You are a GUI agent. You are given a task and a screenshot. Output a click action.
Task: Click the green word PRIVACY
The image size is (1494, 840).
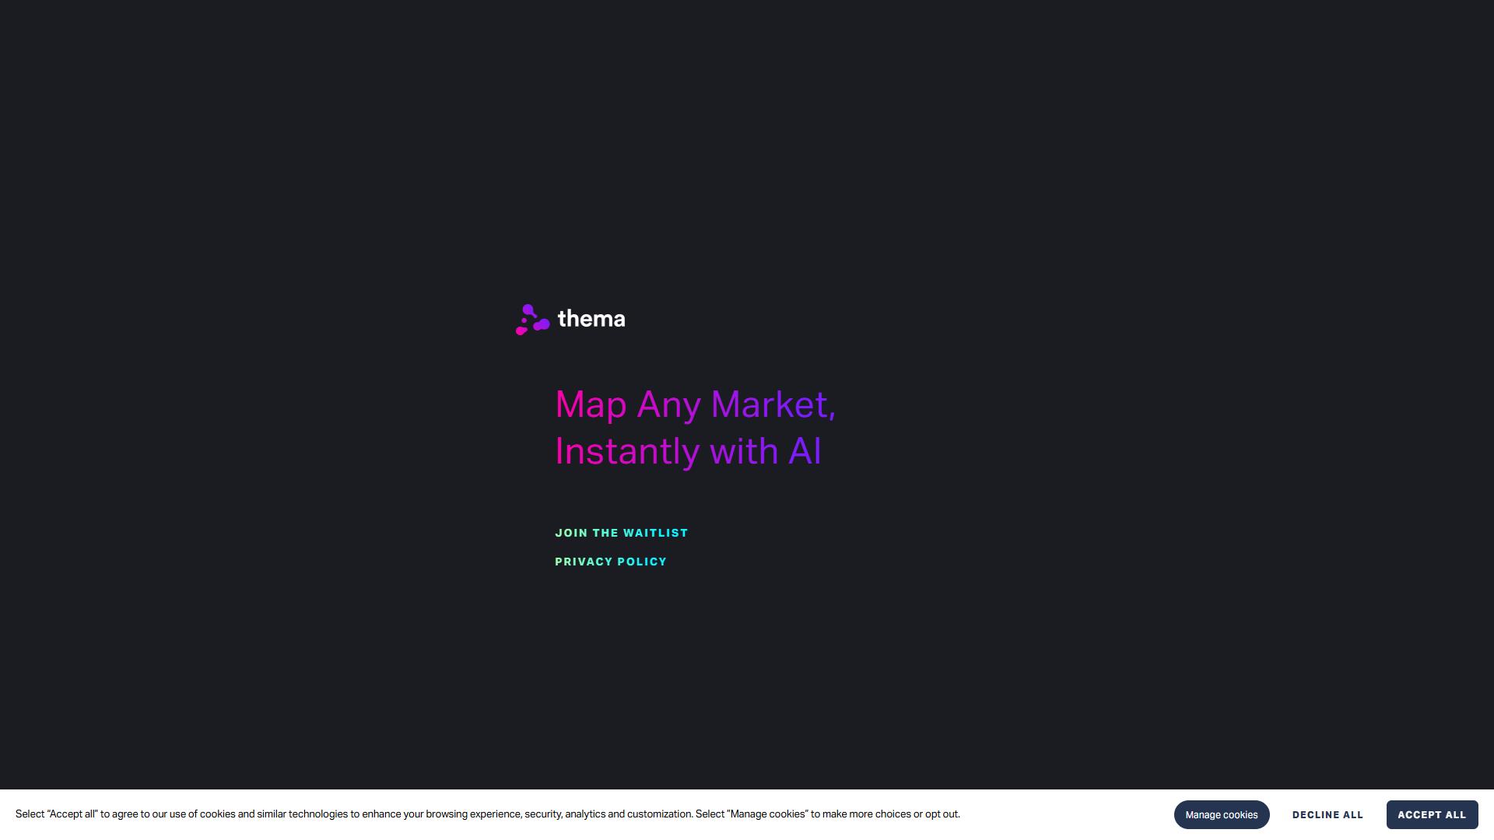point(584,562)
